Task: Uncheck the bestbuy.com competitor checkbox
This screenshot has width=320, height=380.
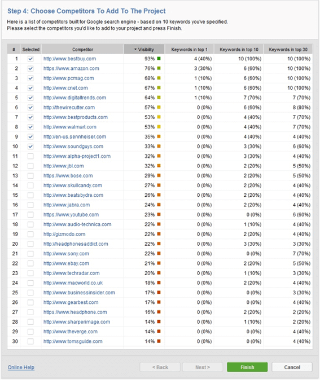Action: [30, 59]
